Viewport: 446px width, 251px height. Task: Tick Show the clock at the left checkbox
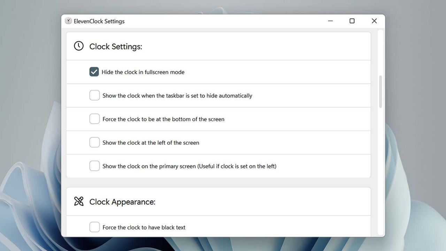point(94,142)
